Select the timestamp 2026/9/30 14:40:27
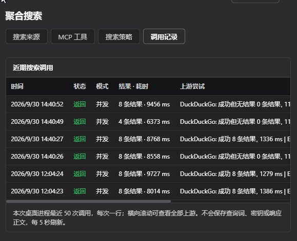Screen dimensions: 297x241 (37, 139)
